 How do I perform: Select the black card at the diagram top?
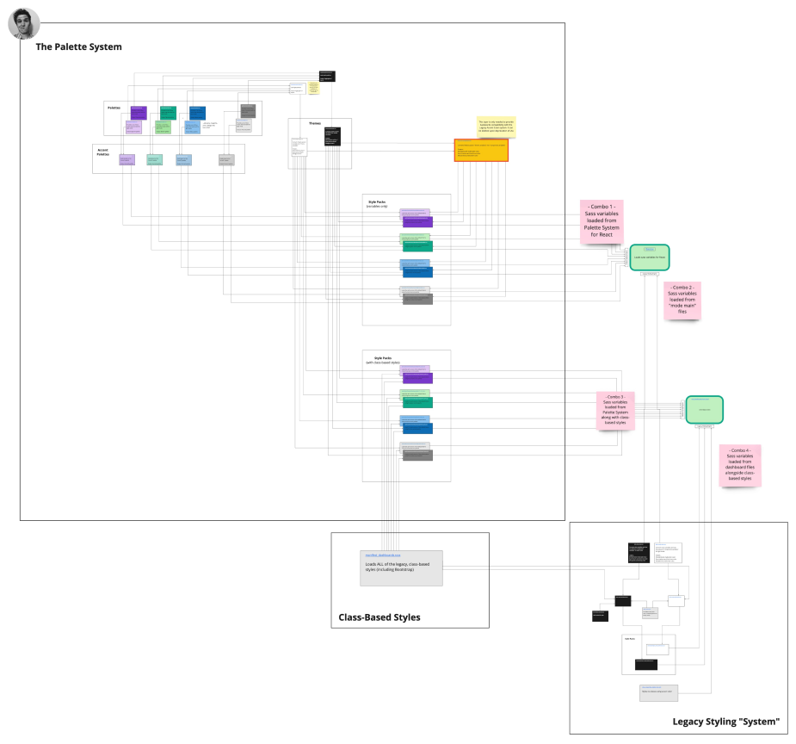[327, 76]
